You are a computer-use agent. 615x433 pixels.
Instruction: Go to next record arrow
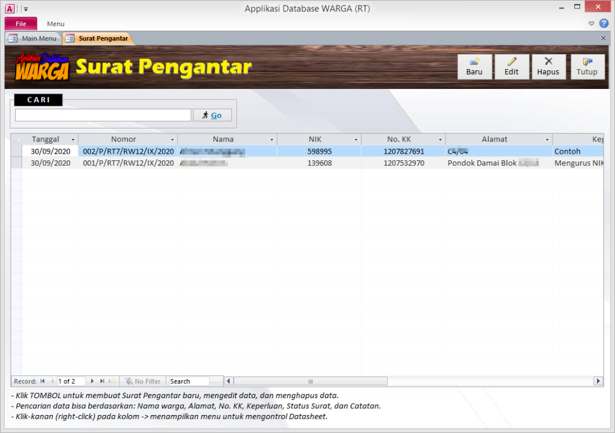[x=92, y=381]
